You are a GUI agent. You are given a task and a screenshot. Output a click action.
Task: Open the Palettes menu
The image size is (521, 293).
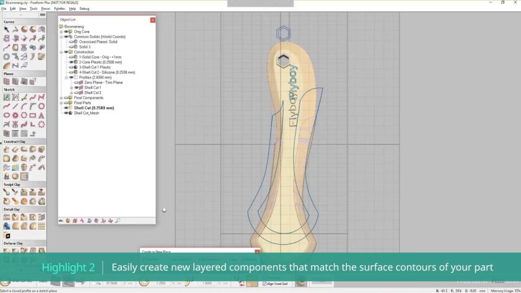click(59, 9)
